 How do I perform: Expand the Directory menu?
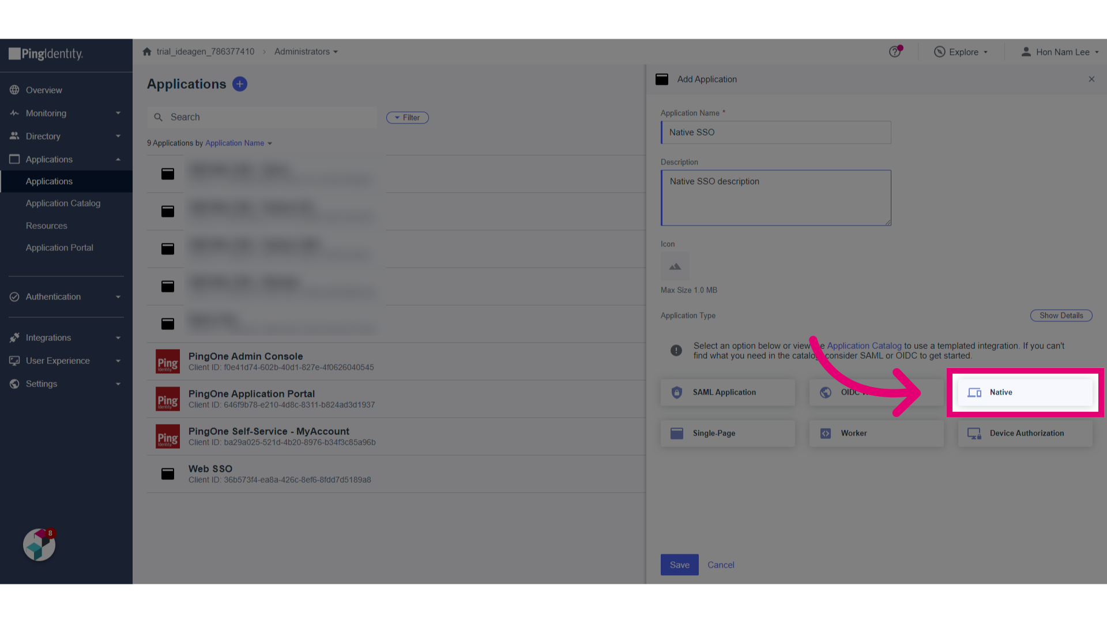point(118,136)
